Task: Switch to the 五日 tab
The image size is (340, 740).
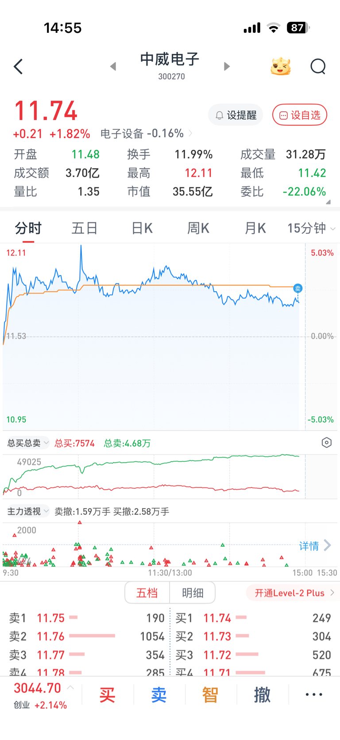Action: 85,228
